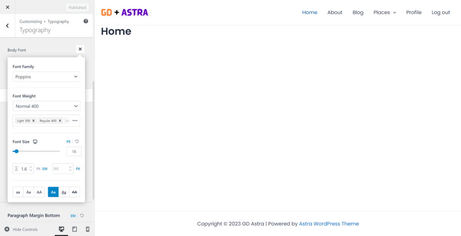Show more font variants with ellipsis
This screenshot has width=461, height=236.
75,121
